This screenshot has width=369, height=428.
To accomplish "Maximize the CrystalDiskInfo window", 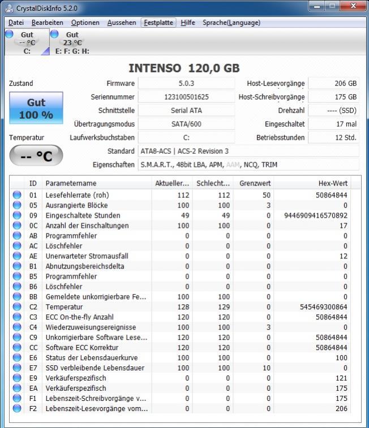I will point(332,6).
